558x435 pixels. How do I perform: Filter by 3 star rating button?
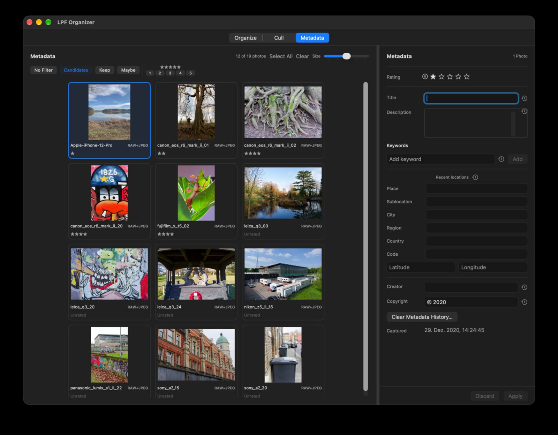coord(170,73)
